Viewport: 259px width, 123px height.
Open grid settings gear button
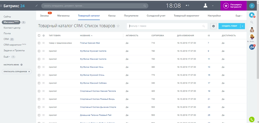pos(213,26)
